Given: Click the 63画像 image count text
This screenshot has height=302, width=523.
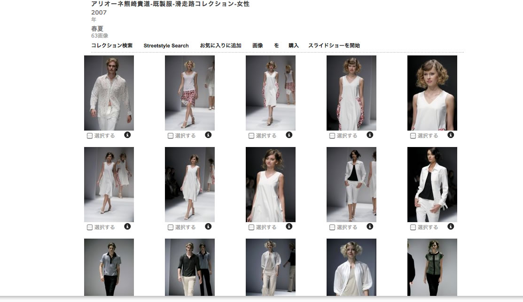Looking at the screenshot, I should 100,36.
